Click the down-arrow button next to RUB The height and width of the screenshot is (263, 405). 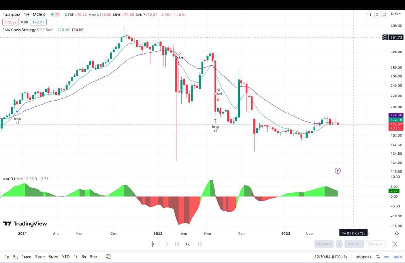371,14
